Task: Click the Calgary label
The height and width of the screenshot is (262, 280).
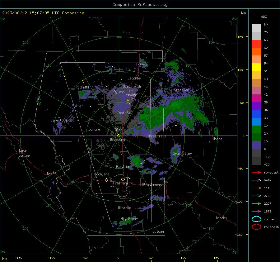Action: point(121,183)
